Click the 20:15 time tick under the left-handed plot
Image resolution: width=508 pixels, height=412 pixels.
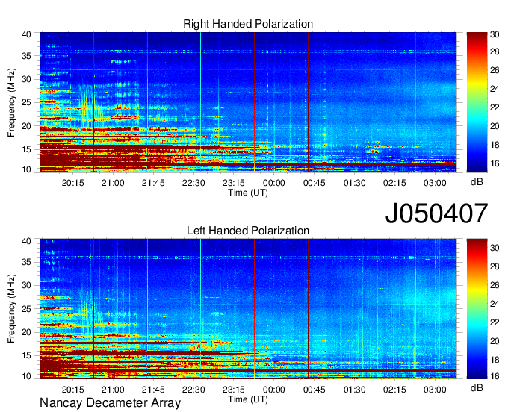tap(73, 390)
